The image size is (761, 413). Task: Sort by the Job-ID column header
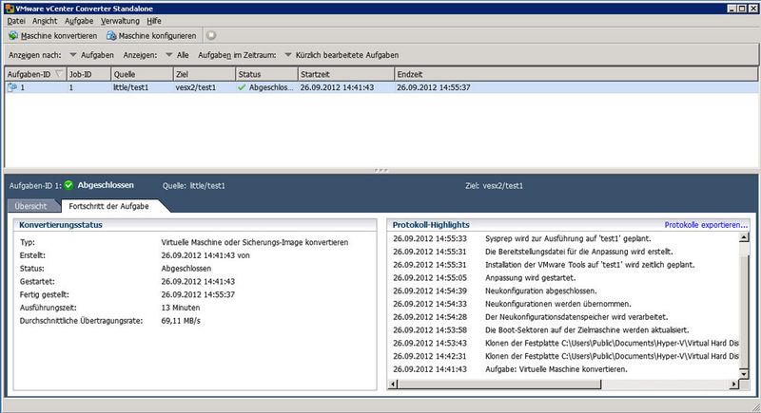pyautogui.click(x=88, y=74)
